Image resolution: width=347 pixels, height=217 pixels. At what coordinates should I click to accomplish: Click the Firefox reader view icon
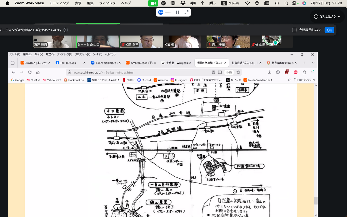click(213, 72)
